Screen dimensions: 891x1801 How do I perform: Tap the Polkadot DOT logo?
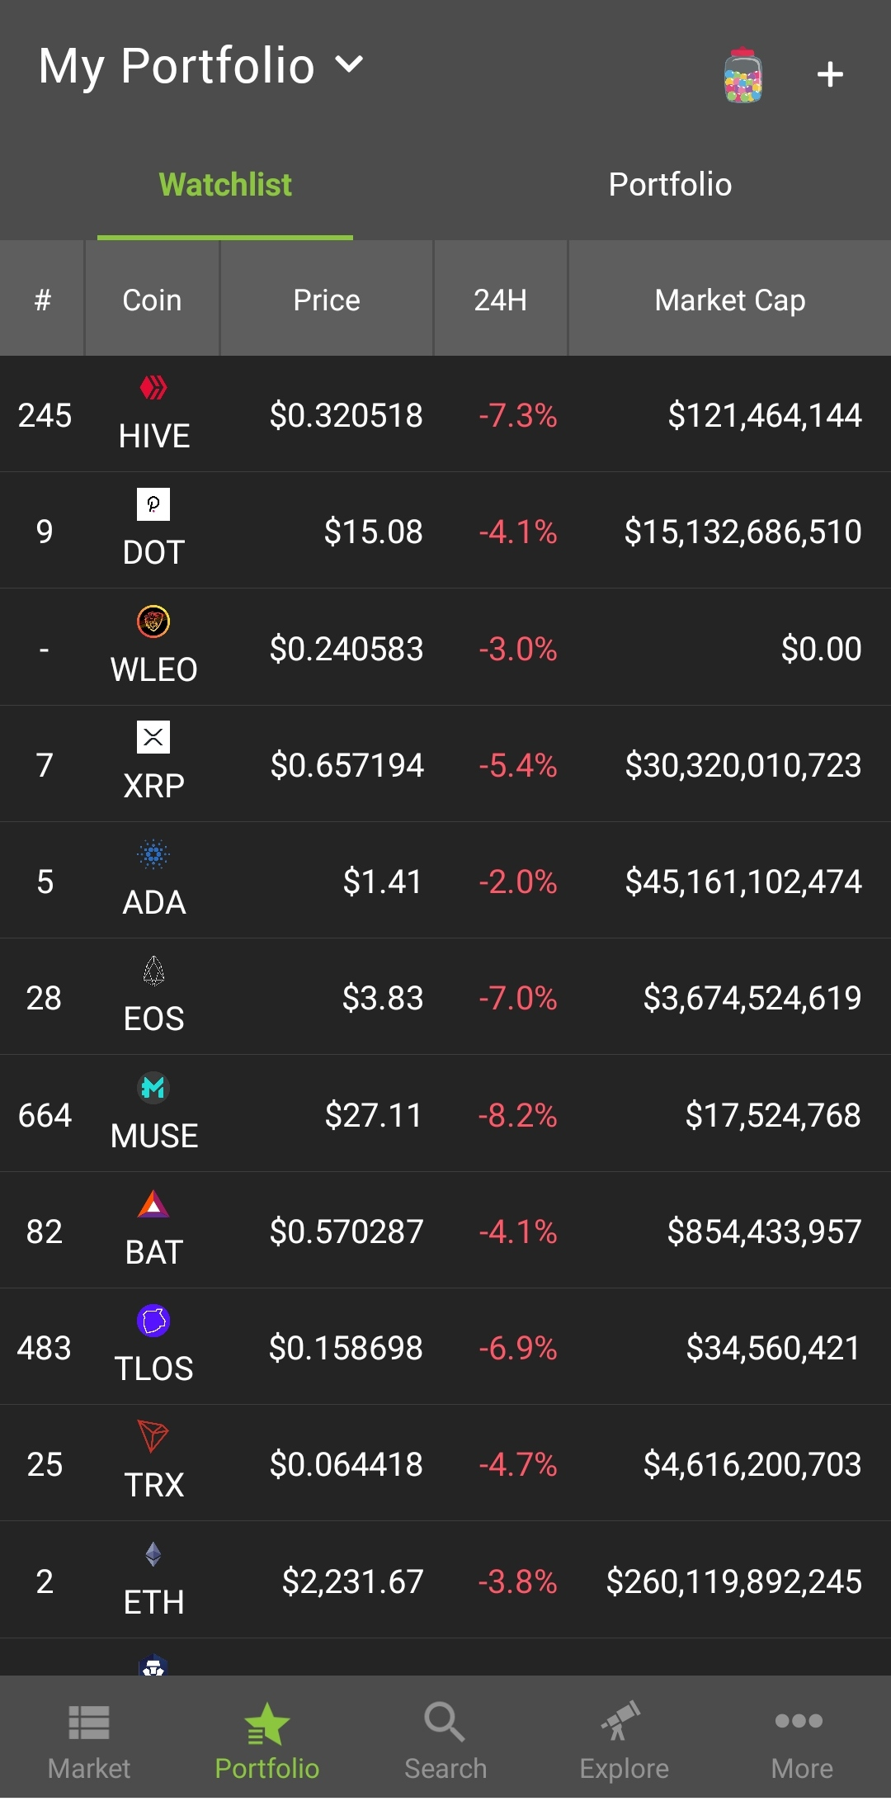coord(153,503)
